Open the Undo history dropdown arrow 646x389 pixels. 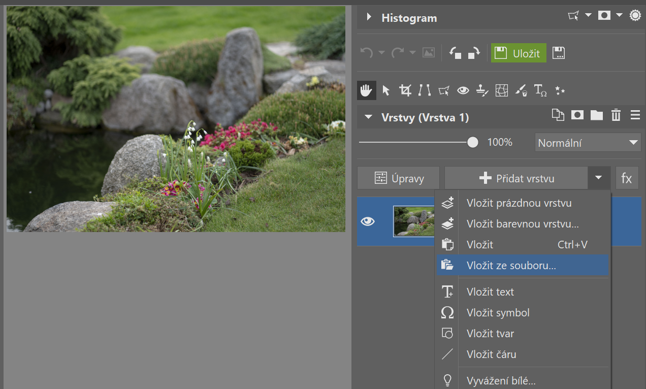point(381,53)
